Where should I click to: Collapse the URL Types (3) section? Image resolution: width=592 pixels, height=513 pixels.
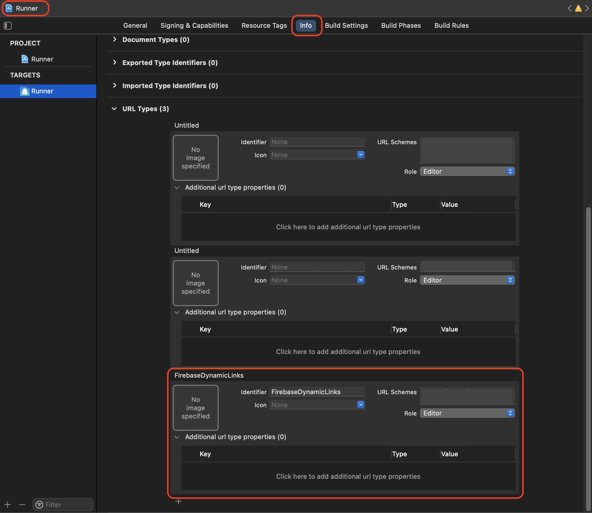(x=114, y=109)
